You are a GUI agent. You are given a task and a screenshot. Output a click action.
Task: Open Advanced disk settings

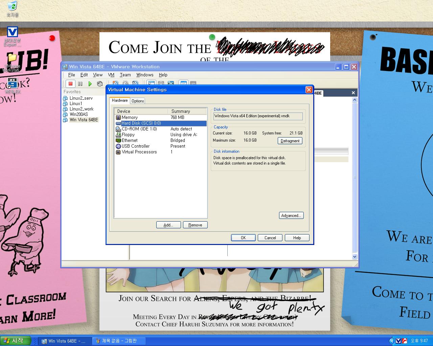coord(291,216)
